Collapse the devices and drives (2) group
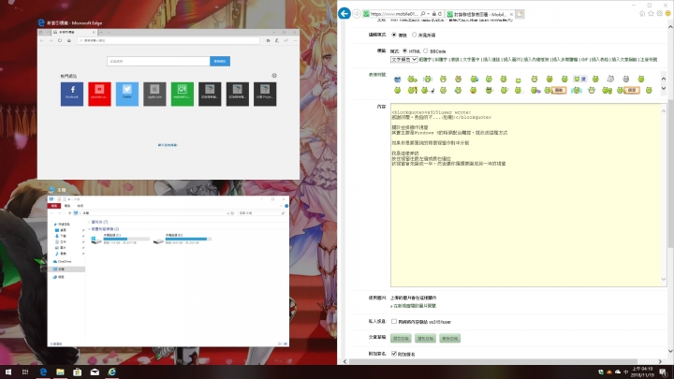This screenshot has height=379, width=674. [90, 229]
